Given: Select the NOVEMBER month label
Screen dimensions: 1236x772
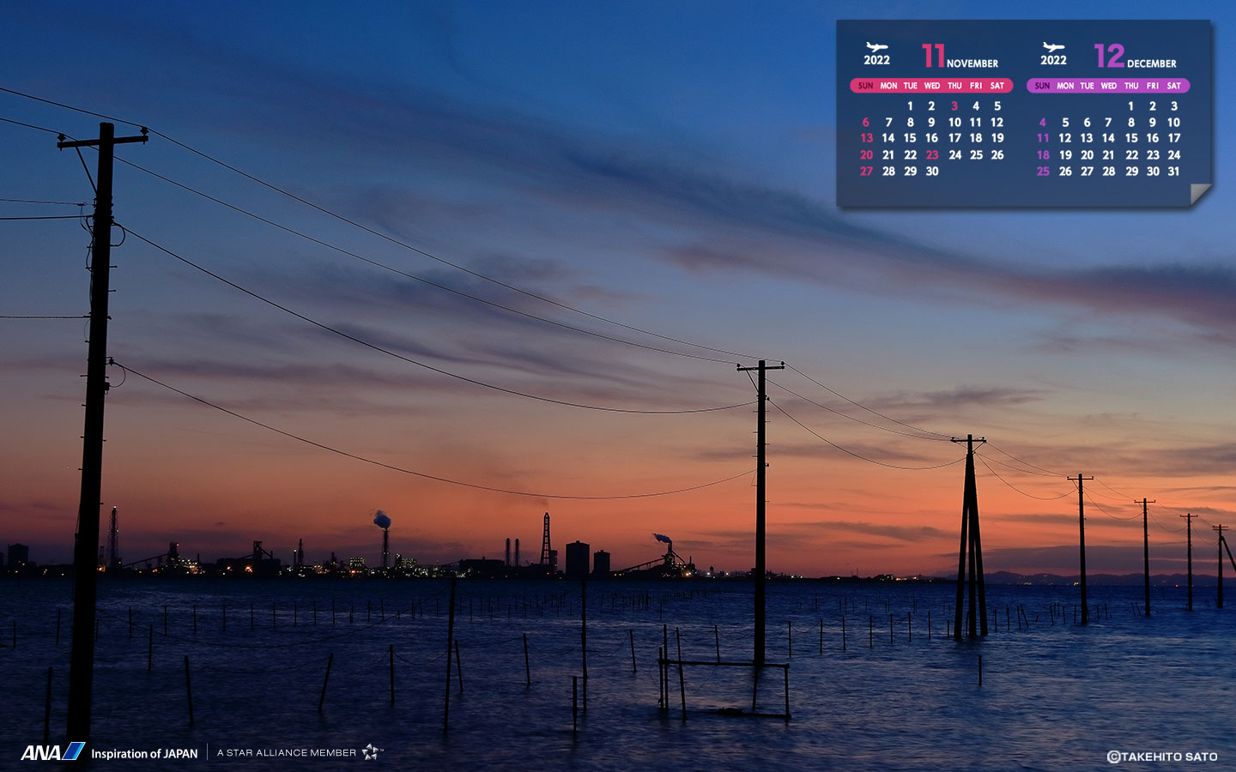Looking at the screenshot, I should [972, 63].
